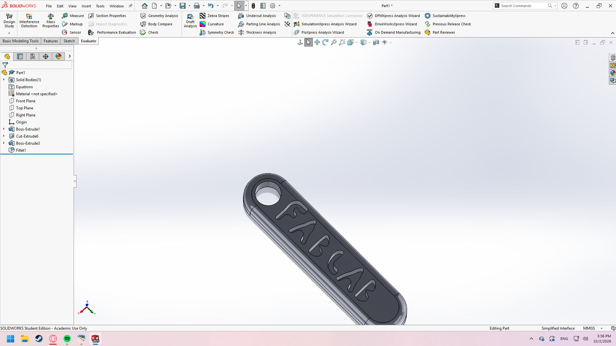Click the Section Properties button

point(107,16)
